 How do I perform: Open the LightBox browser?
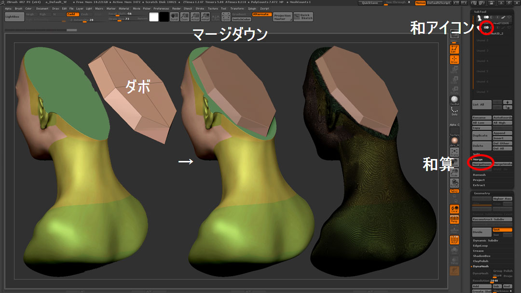click(x=14, y=16)
